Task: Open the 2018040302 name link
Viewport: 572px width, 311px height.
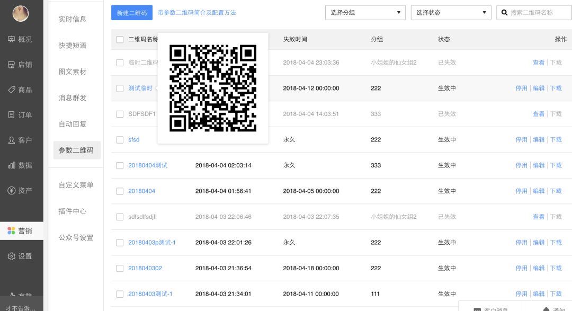Action: pyautogui.click(x=145, y=268)
